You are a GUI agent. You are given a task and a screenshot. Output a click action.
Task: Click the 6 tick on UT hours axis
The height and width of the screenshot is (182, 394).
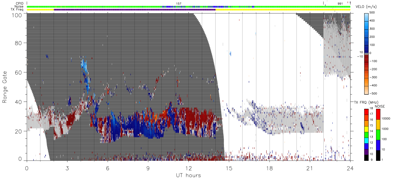(x=107, y=168)
